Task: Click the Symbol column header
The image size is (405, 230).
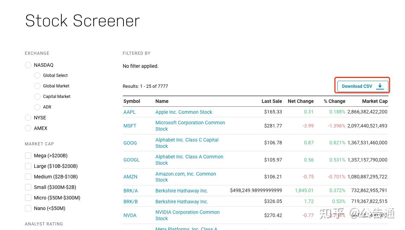Action: [132, 101]
